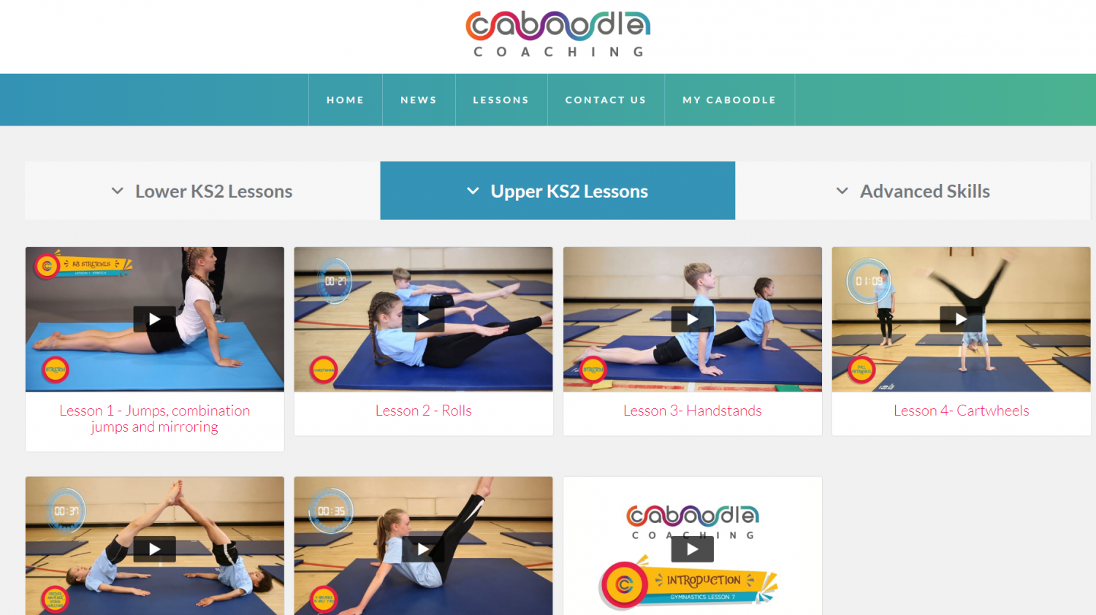The width and height of the screenshot is (1096, 615).
Task: Open the Lesson 4- Cartwheels link
Action: point(962,410)
